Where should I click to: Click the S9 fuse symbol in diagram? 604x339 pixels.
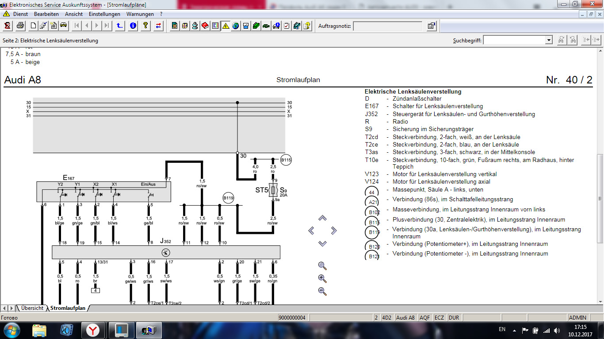[x=273, y=190]
